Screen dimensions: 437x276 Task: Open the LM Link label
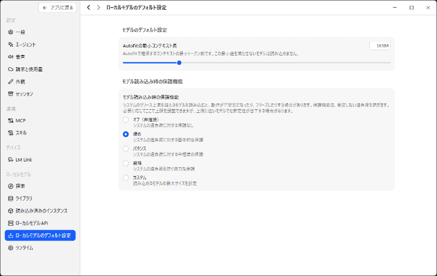point(23,160)
